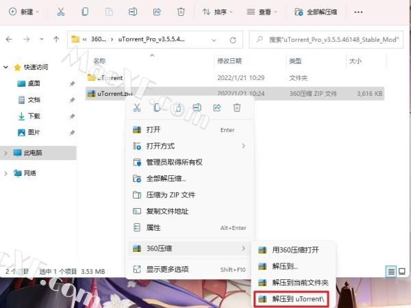Choose Show more options (显示更多选项)
Screen dimensions: 411x308
189,269
